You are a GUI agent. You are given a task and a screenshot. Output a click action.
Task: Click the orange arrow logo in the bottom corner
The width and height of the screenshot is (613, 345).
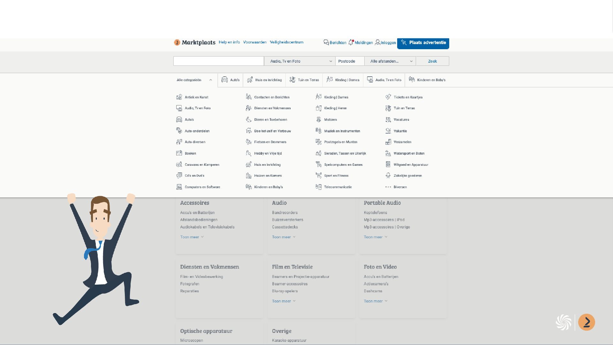click(587, 322)
